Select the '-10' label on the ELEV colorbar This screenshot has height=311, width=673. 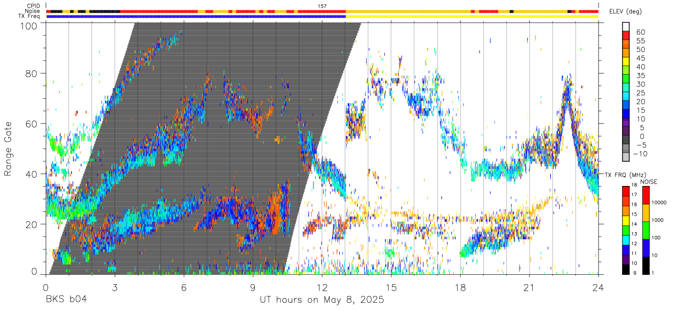point(639,154)
